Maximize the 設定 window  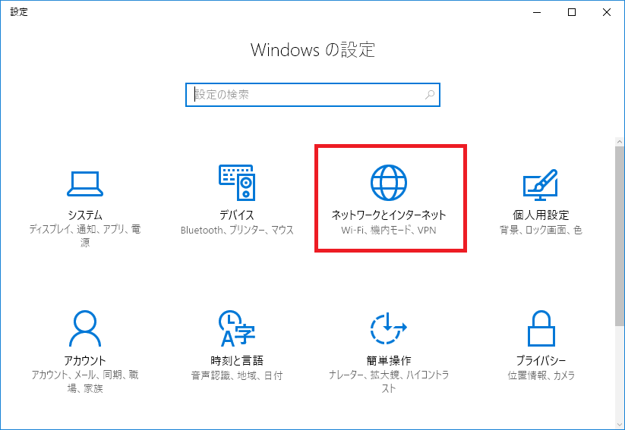572,12
